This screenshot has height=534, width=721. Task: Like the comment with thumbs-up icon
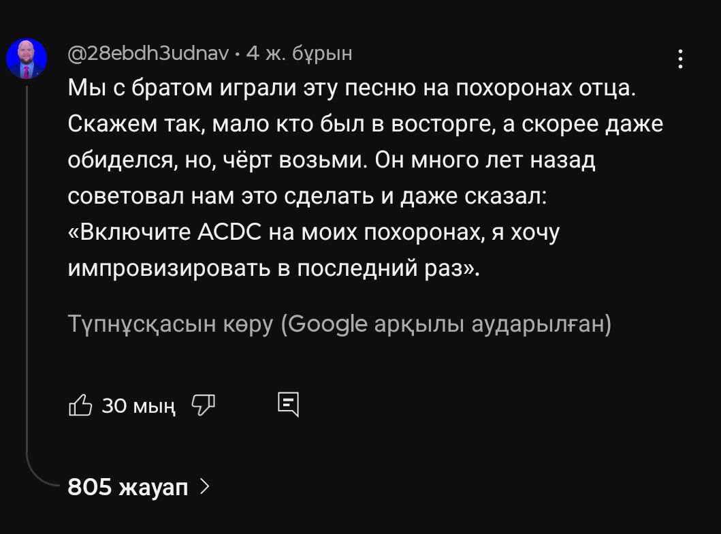click(x=80, y=406)
